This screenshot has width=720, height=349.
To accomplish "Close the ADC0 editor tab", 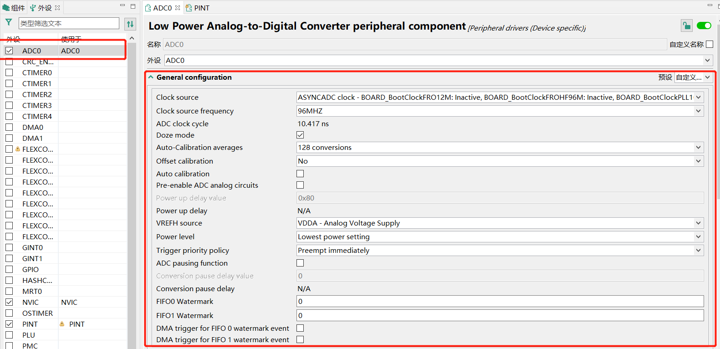I will [x=178, y=8].
